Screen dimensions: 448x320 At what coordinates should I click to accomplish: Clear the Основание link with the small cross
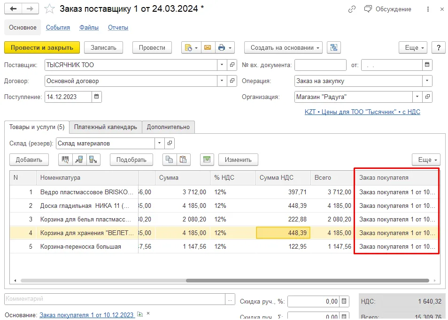click(x=148, y=313)
